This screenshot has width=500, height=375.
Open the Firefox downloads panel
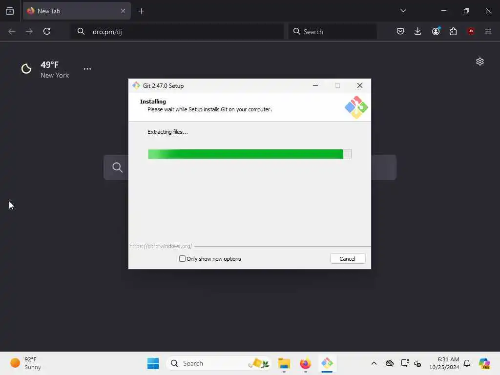[x=418, y=31]
